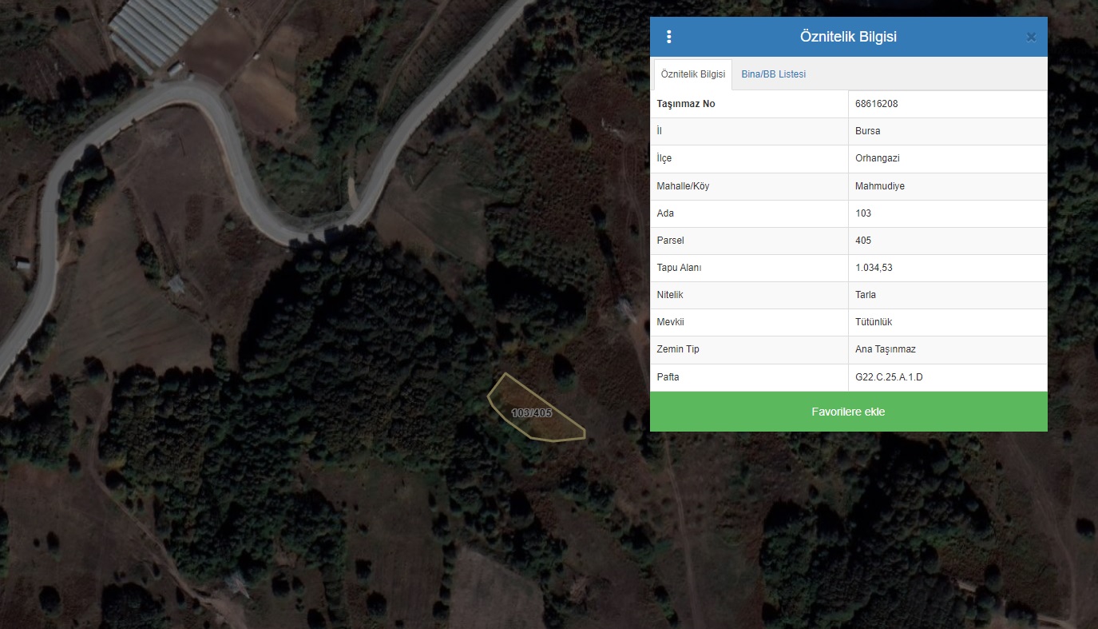
Task: Click the Zemin Tip value Ana Taşınmaz
Action: pos(885,349)
